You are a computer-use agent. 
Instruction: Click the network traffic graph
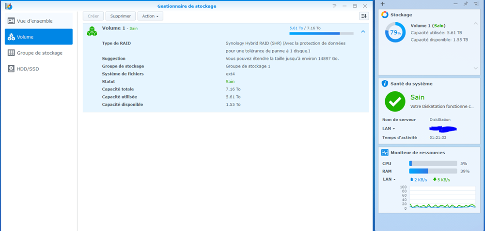[x=442, y=197]
